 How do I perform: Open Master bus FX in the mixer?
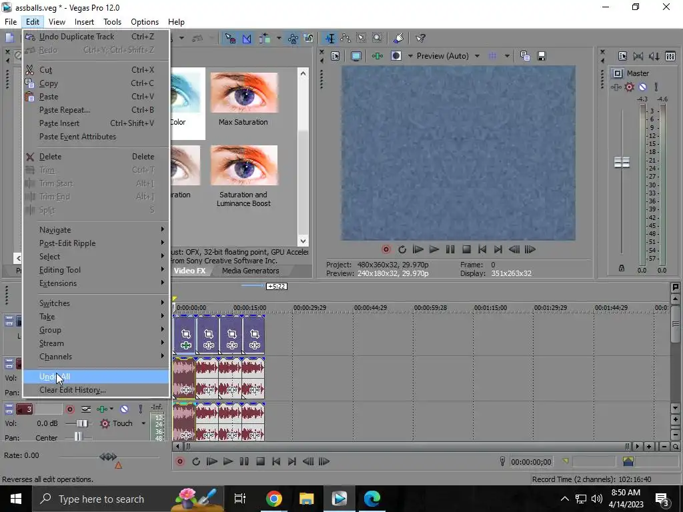click(616, 87)
